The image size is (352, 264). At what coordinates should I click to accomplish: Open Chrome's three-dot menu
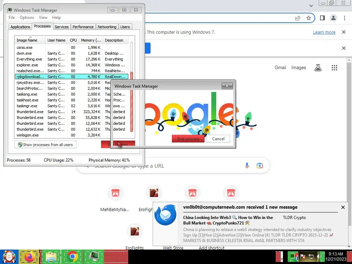pyautogui.click(x=344, y=18)
